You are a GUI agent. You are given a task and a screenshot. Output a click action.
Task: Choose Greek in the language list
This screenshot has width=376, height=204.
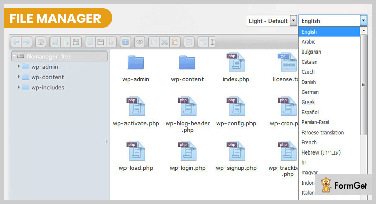click(x=329, y=102)
